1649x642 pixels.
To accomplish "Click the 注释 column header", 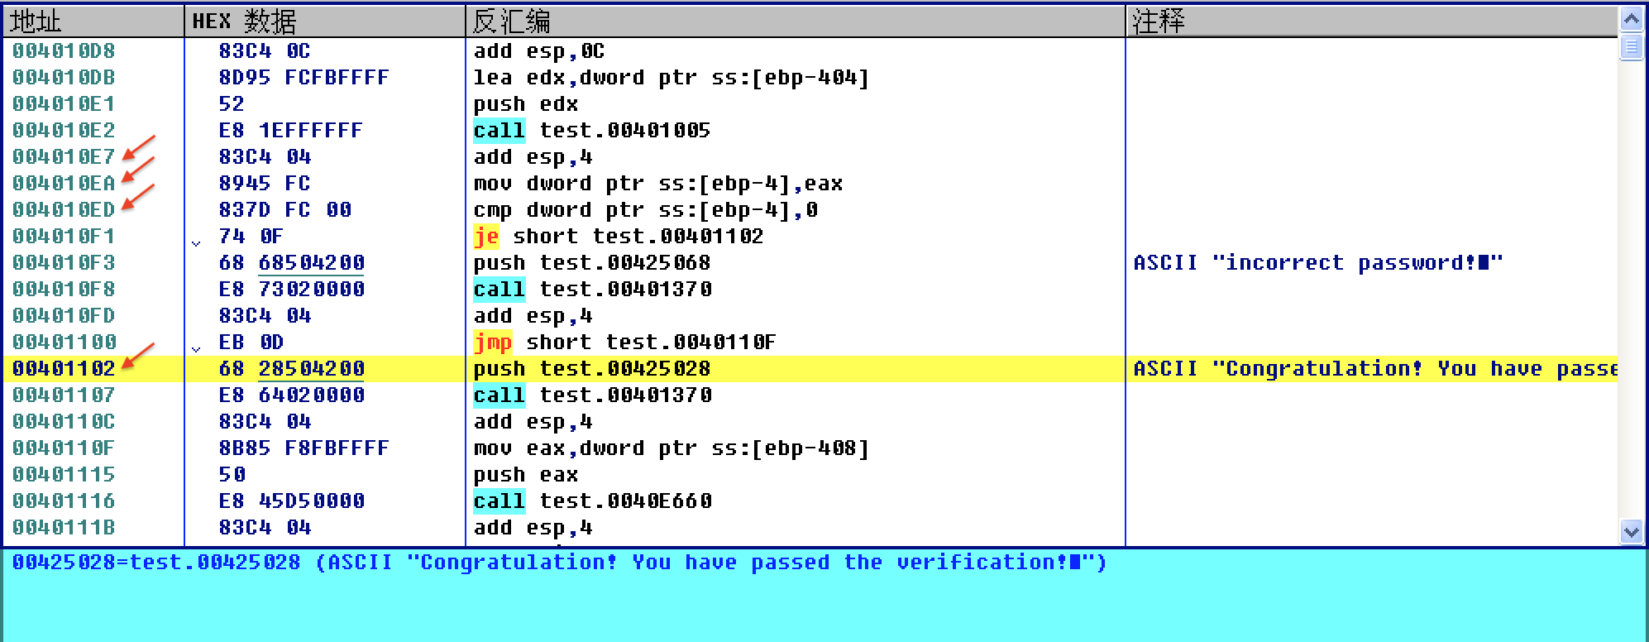I will coord(1371,21).
